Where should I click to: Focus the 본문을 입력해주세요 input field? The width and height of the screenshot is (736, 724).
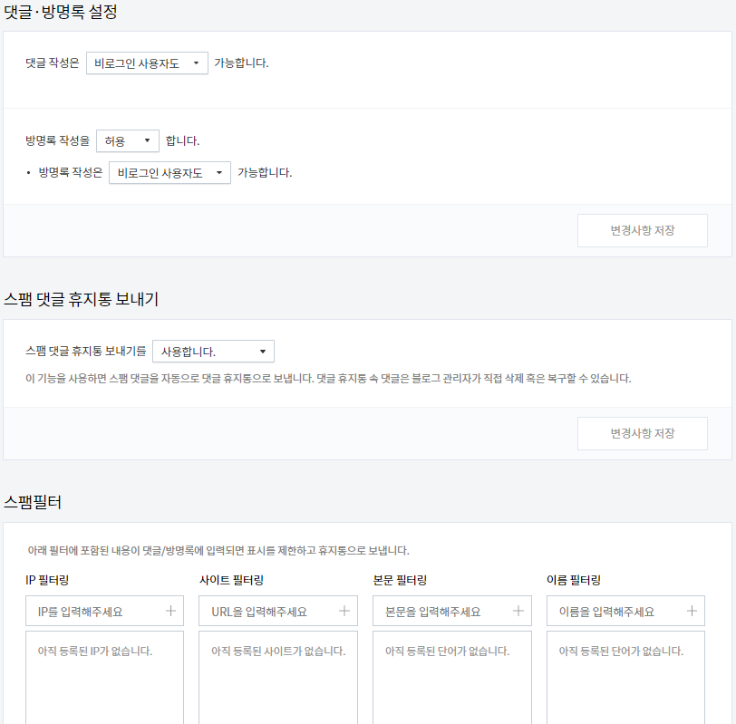tap(452, 611)
